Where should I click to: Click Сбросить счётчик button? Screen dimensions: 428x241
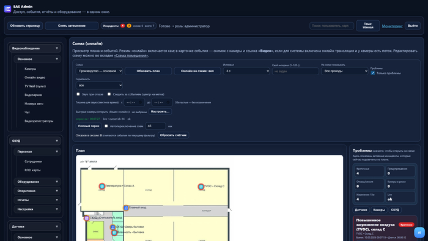pos(173,135)
